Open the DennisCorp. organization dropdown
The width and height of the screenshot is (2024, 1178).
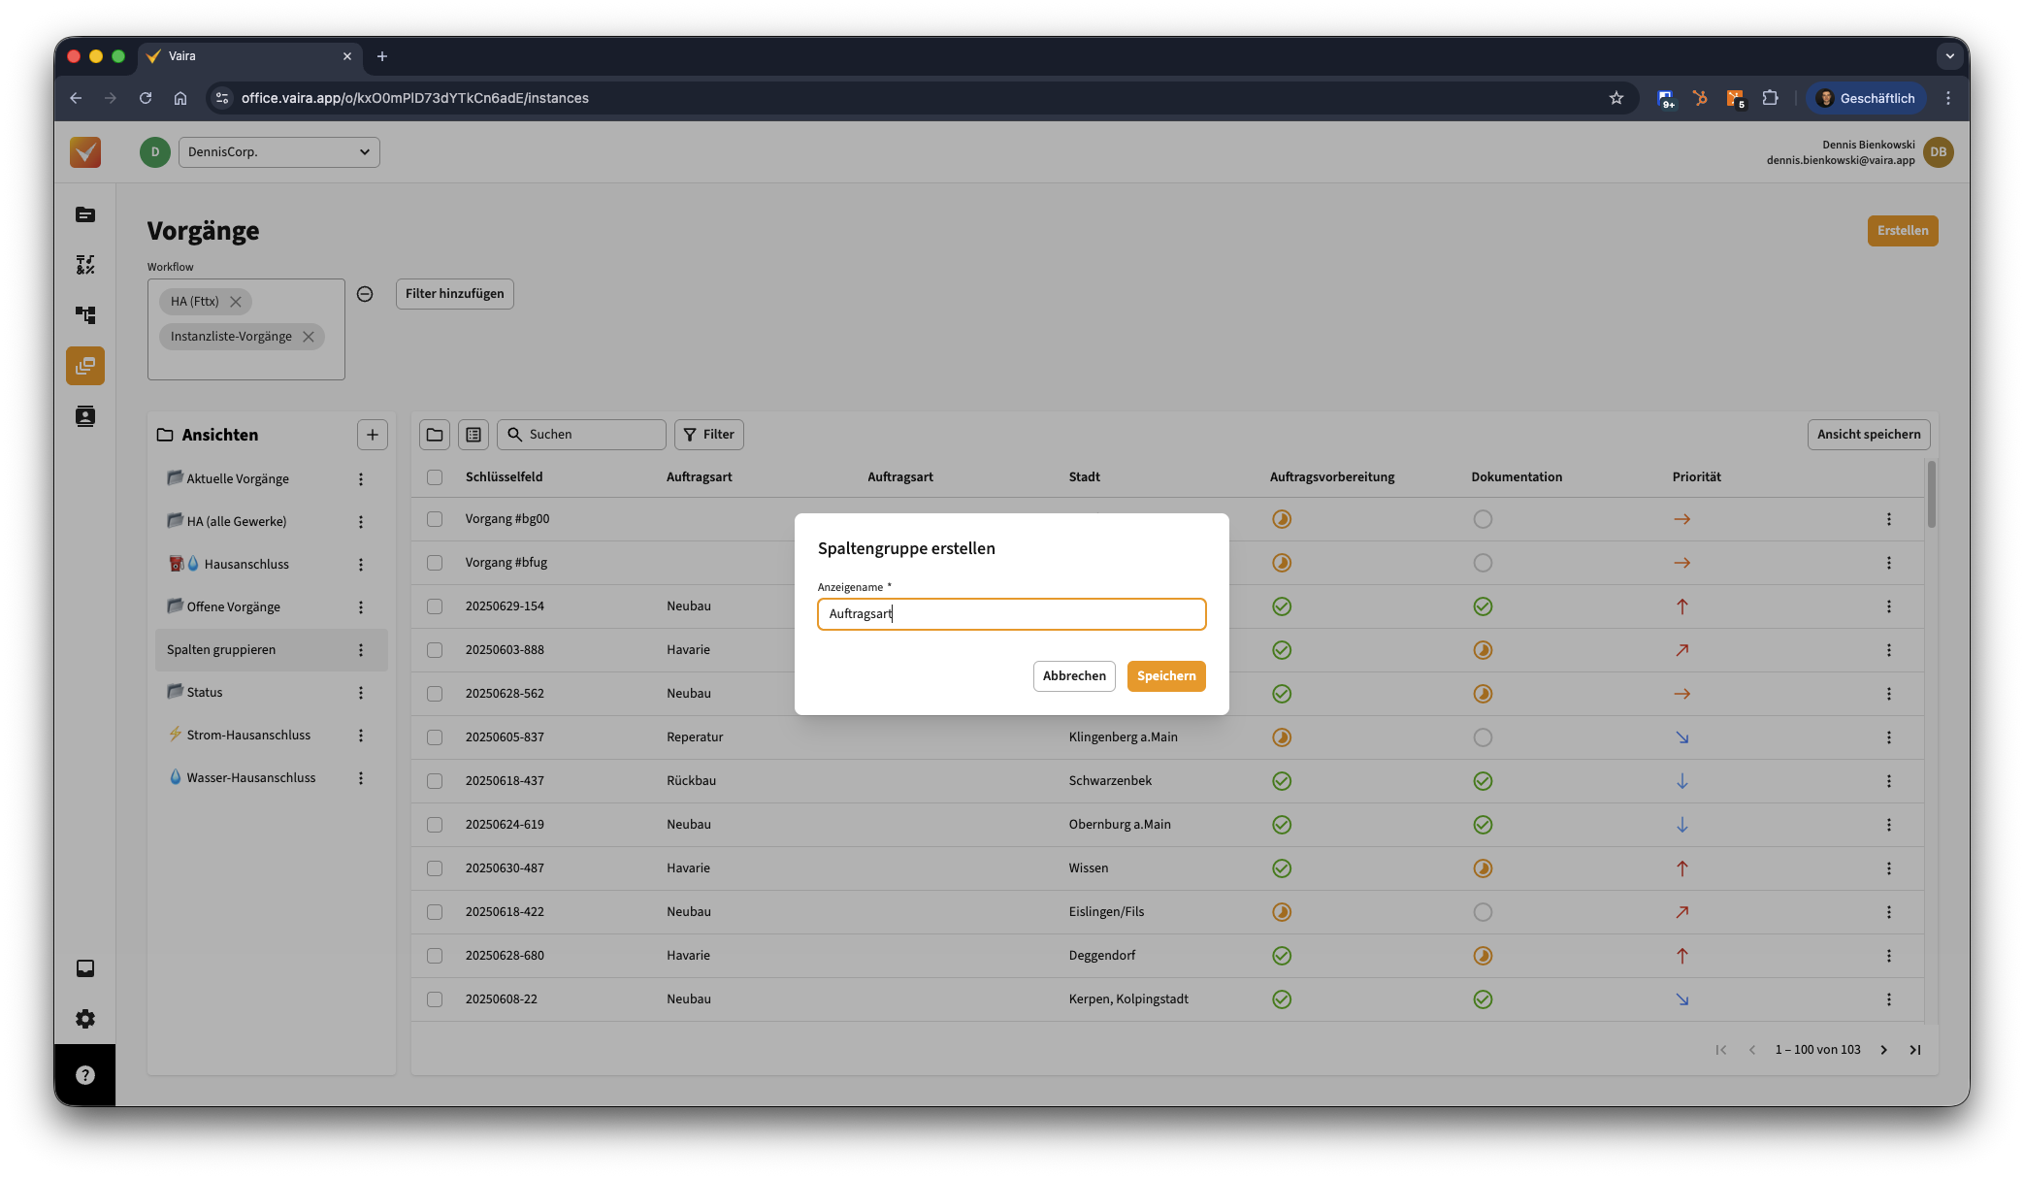coord(279,152)
